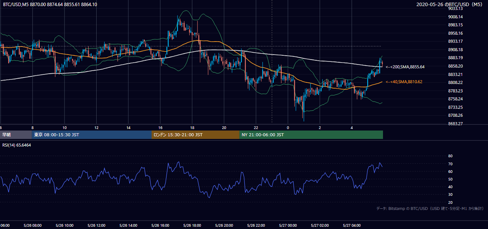Click the BTC/USD,M5 OHLC header text
Screen dimensions: 488x229
(x=50, y=4)
